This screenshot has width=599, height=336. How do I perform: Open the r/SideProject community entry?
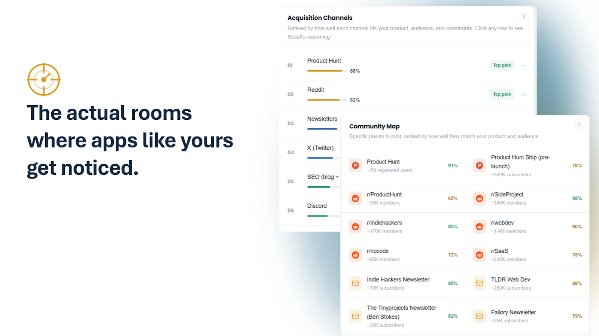coord(527,198)
